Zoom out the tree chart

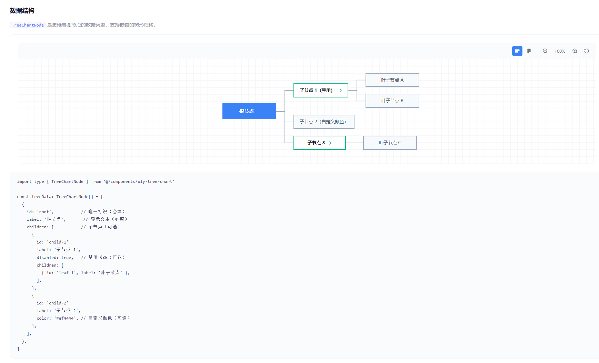(x=545, y=51)
